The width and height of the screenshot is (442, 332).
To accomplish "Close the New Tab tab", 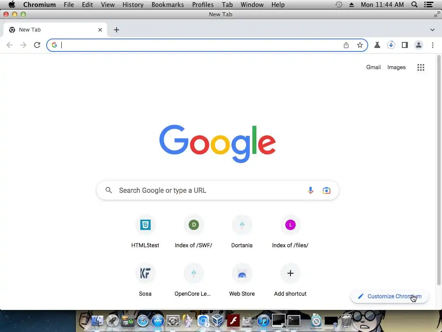I will point(100,30).
